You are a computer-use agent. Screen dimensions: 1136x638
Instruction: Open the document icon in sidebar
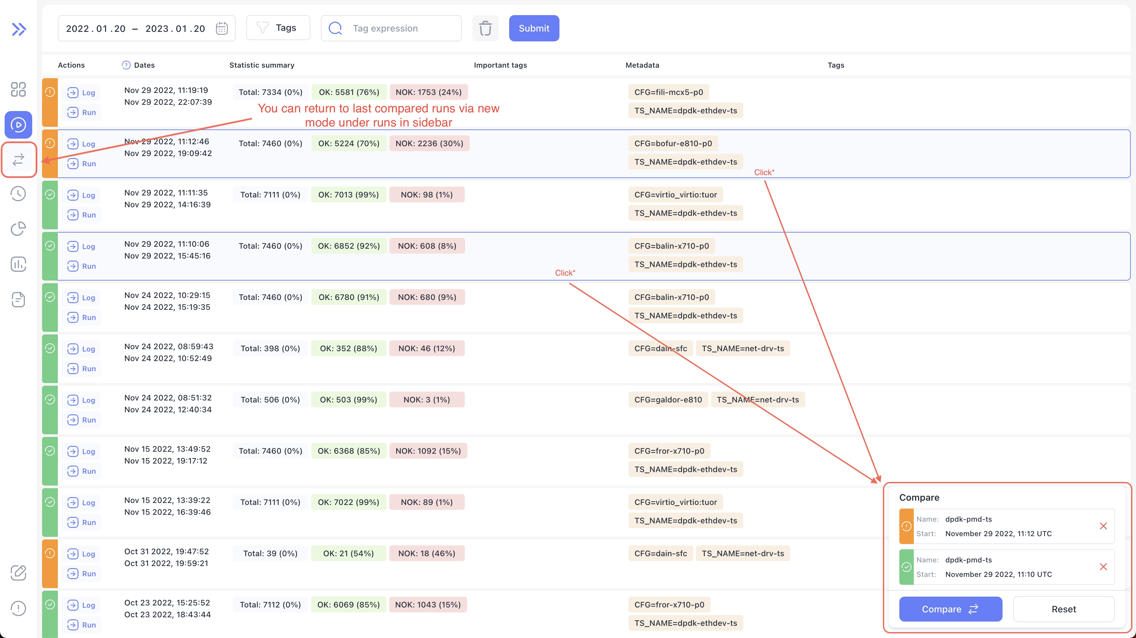click(x=18, y=300)
